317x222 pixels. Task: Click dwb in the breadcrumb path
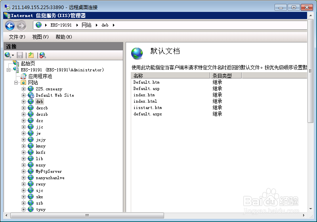tap(105, 25)
